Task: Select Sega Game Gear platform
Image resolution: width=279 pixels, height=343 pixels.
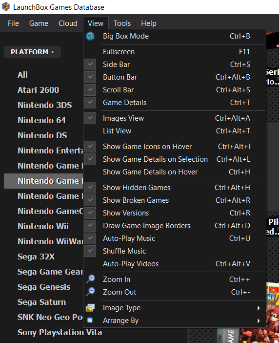Action: 50,272
